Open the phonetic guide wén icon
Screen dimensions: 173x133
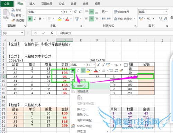pos(77,19)
